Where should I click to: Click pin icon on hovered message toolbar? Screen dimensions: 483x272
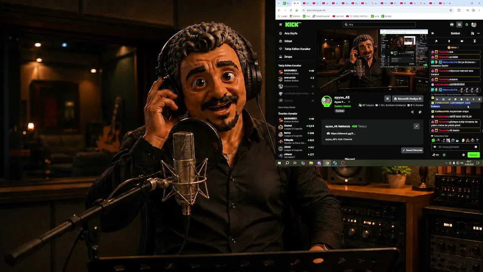pos(473,99)
